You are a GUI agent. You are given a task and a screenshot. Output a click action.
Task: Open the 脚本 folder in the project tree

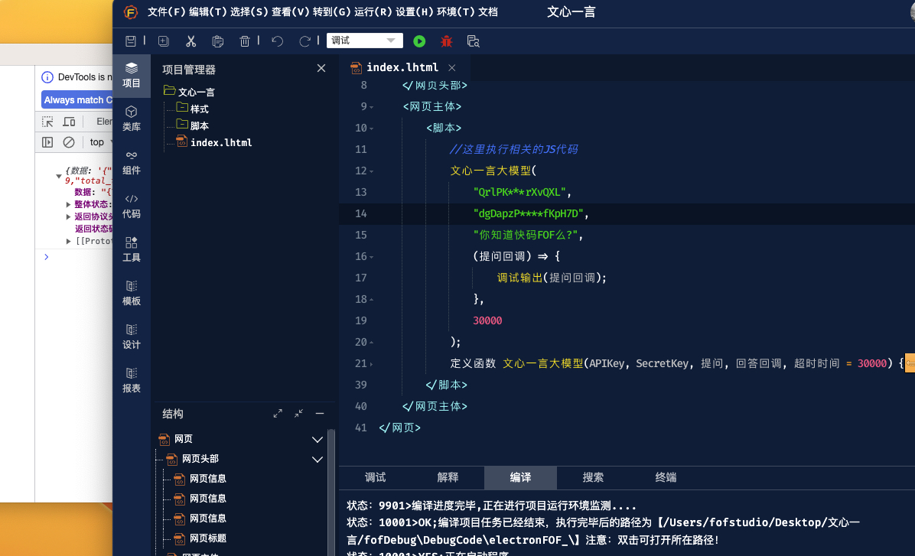tap(193, 125)
